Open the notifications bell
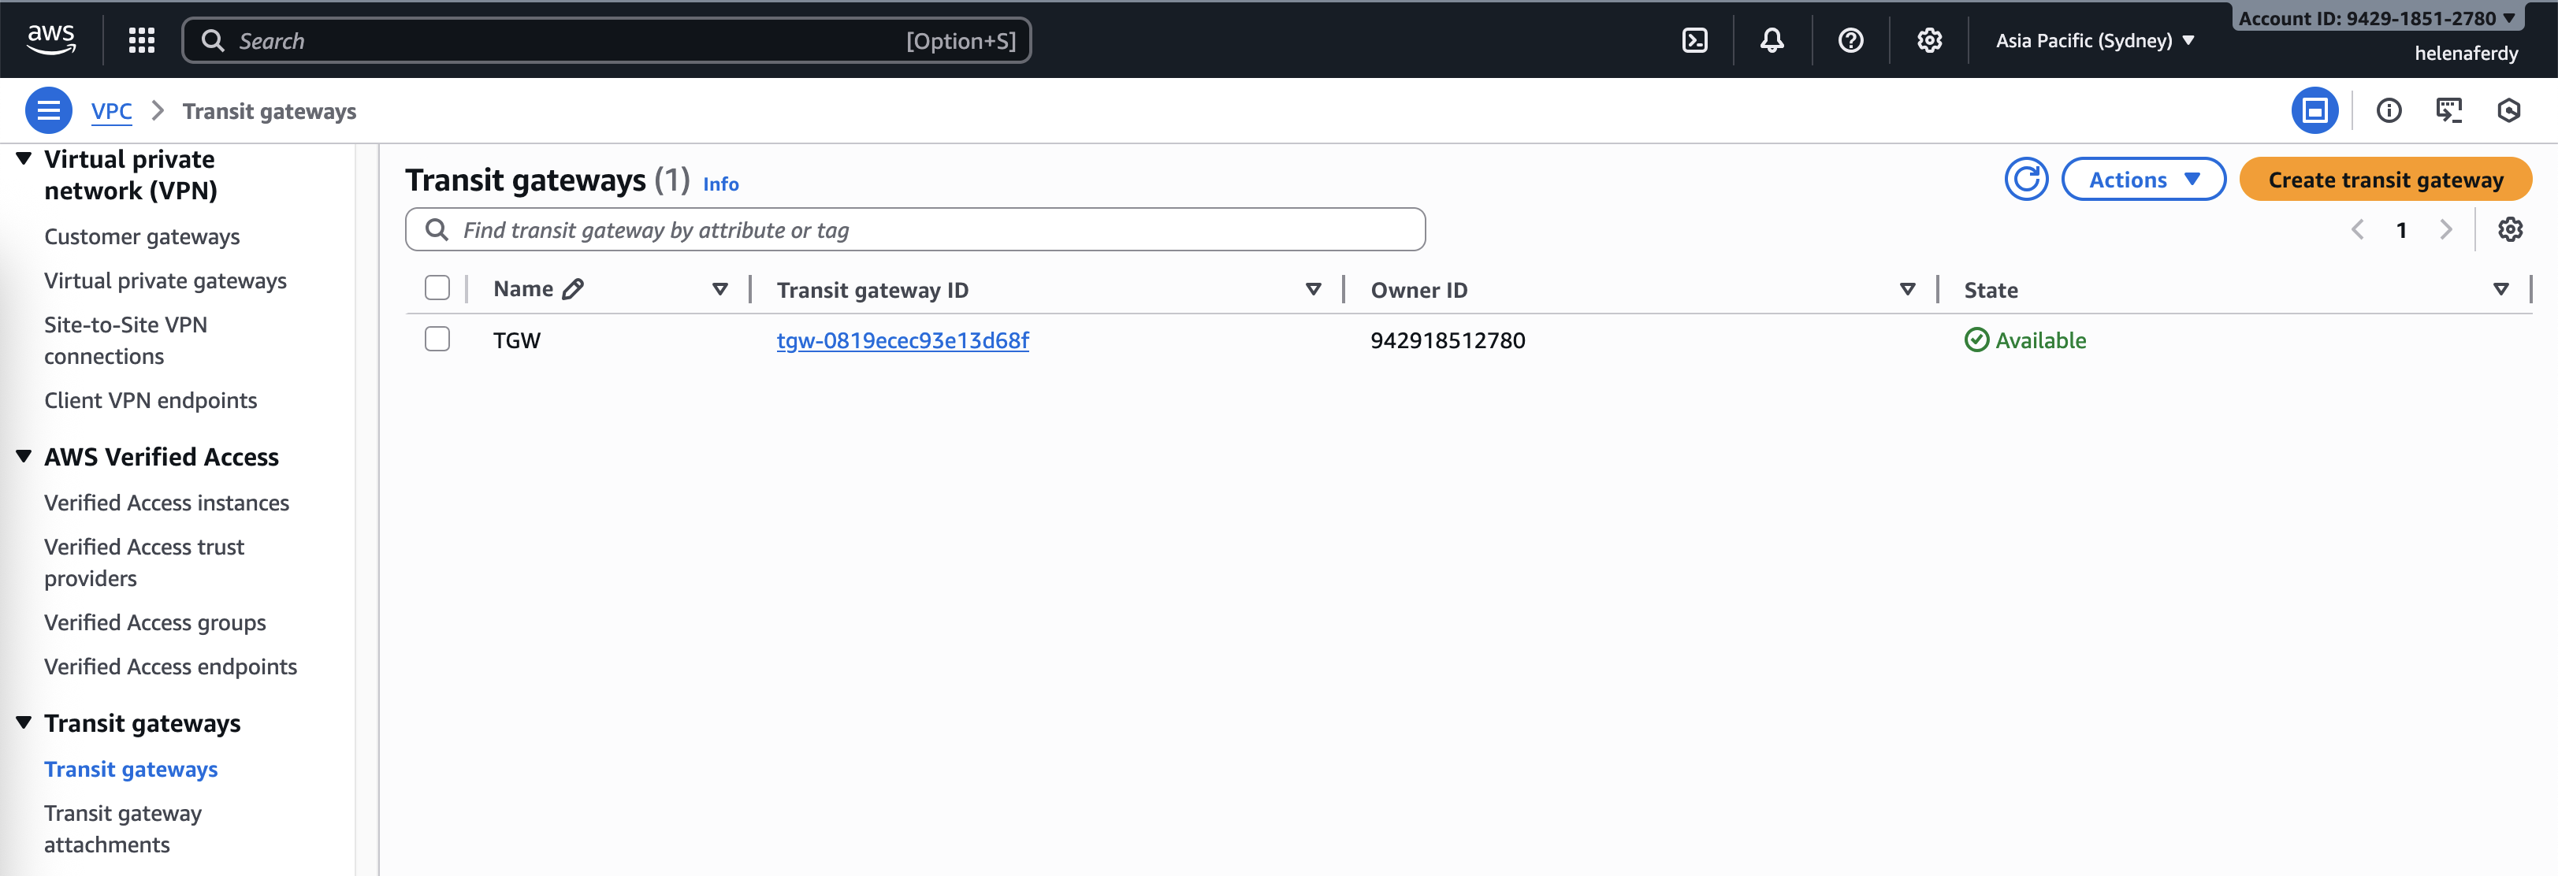 (x=1772, y=41)
